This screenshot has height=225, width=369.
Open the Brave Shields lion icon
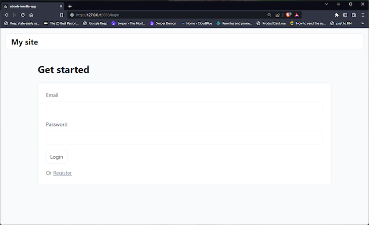tap(289, 15)
